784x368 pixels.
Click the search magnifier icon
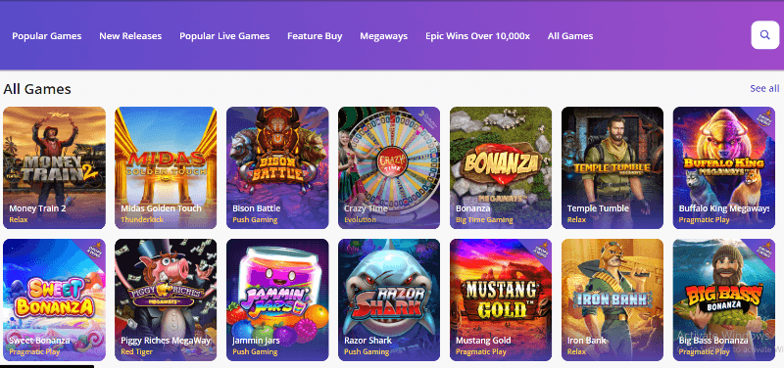[x=765, y=35]
